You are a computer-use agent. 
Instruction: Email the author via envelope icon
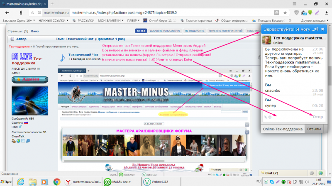(23, 141)
